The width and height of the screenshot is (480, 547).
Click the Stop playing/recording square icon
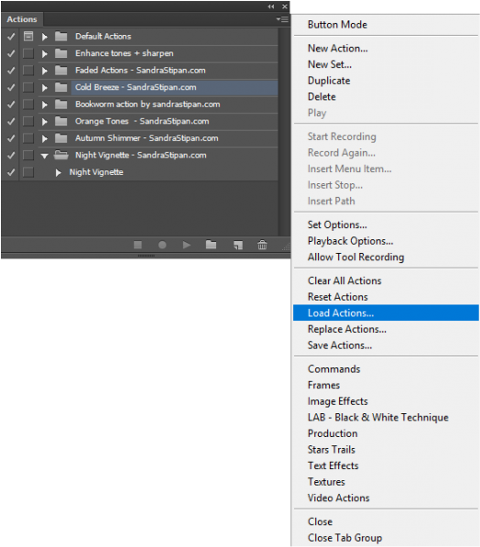137,245
